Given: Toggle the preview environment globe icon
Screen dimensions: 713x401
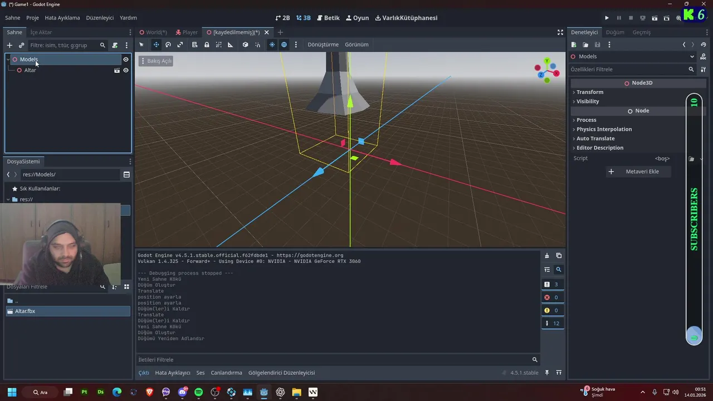Looking at the screenshot, I should [284, 45].
